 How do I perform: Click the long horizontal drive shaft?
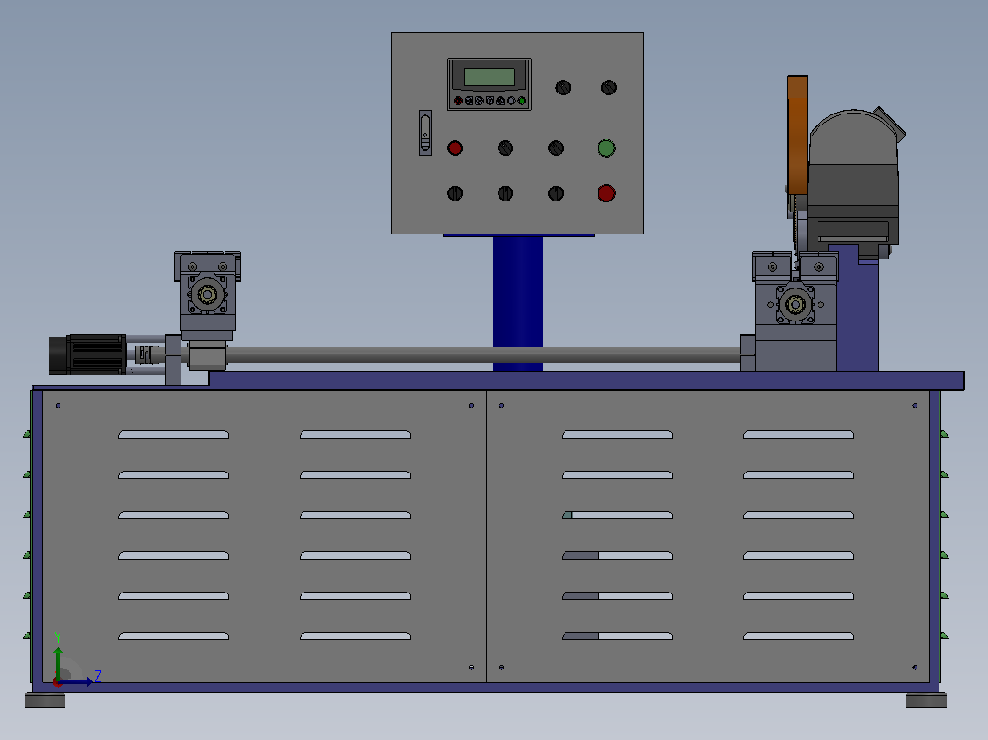[483, 355]
